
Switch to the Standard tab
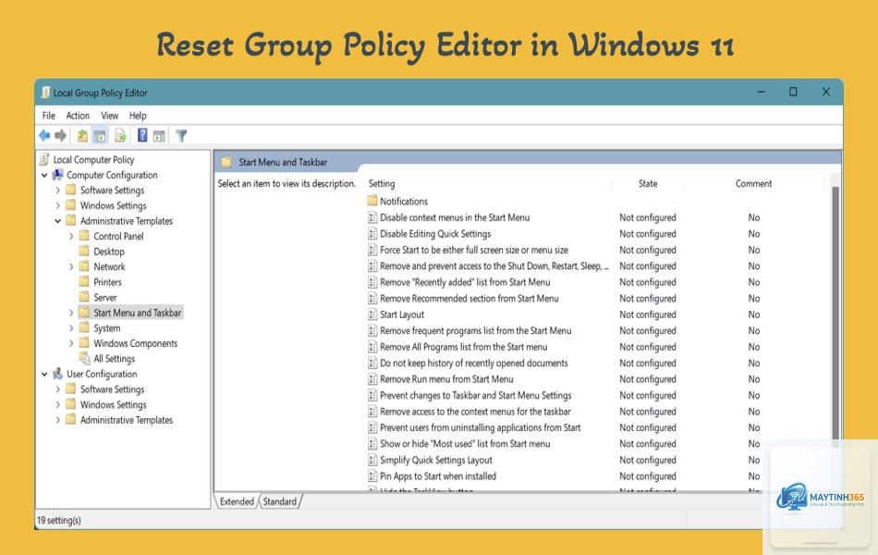coord(280,501)
